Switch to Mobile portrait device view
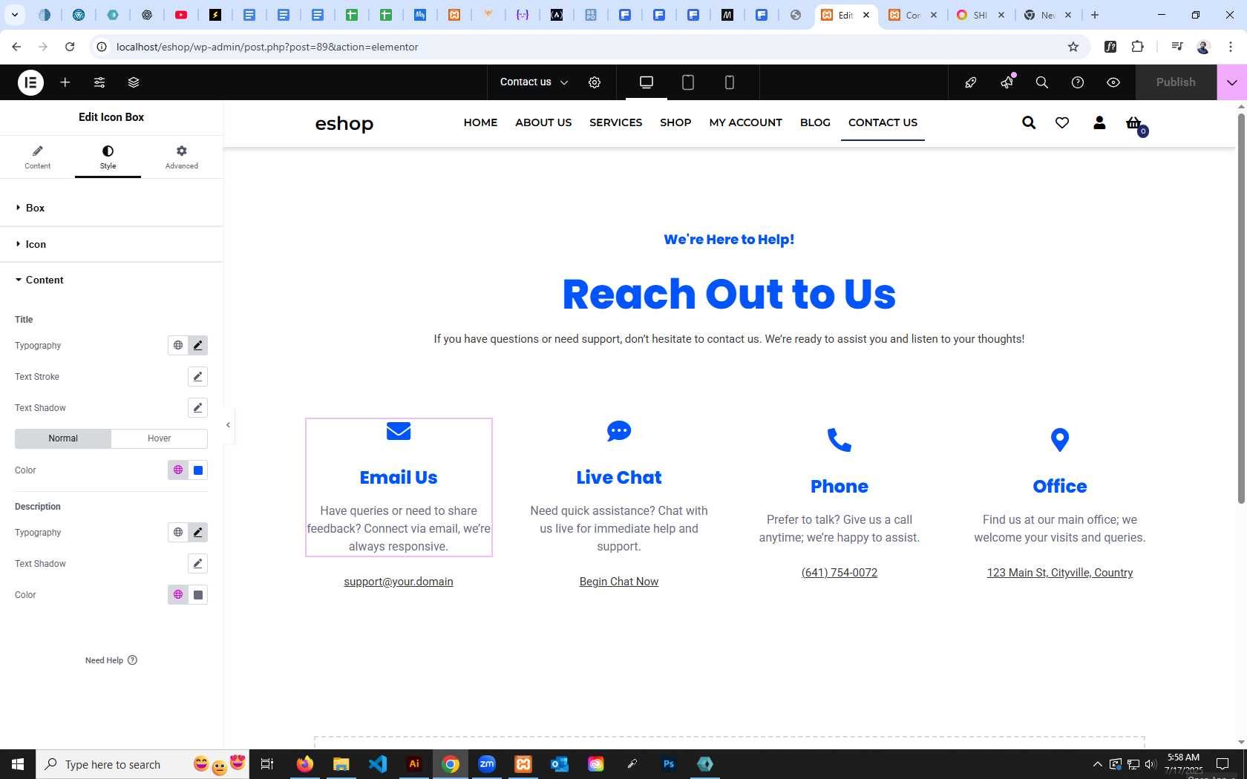The image size is (1247, 779). click(730, 82)
